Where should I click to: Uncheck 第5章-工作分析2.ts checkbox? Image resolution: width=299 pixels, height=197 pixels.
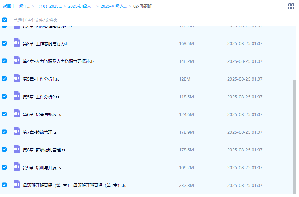tap(4, 96)
